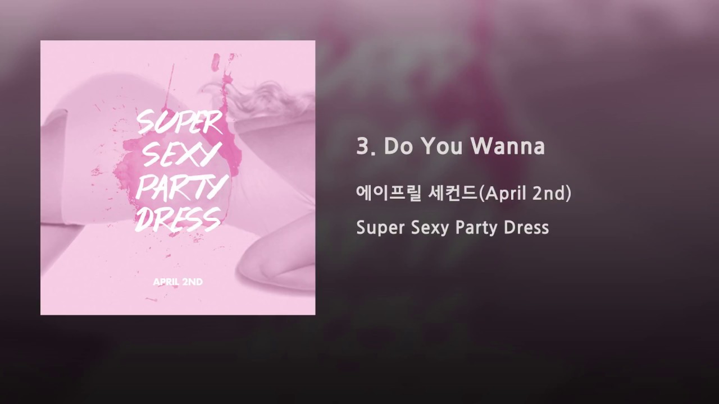Click the artist name 에이프릴 세컨드(April 2nd)

pyautogui.click(x=463, y=193)
